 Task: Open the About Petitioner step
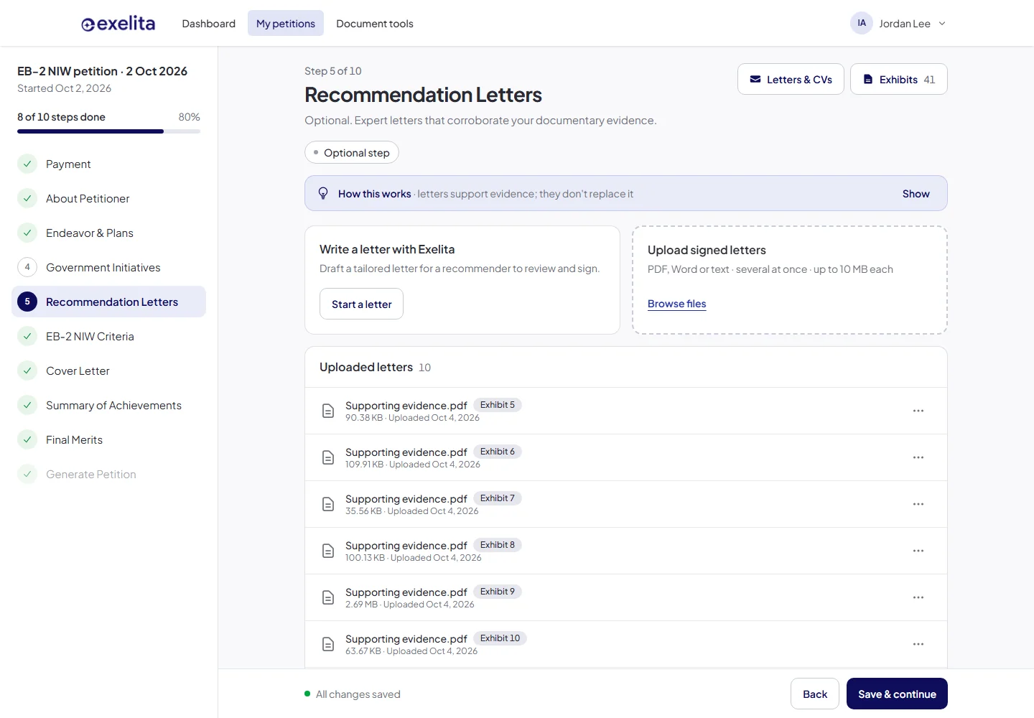[108, 199]
